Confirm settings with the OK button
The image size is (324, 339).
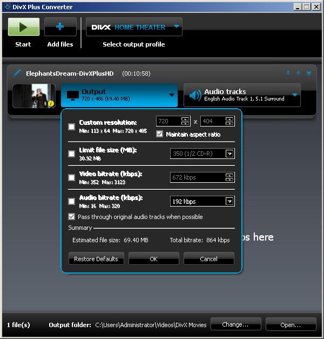tap(154, 258)
